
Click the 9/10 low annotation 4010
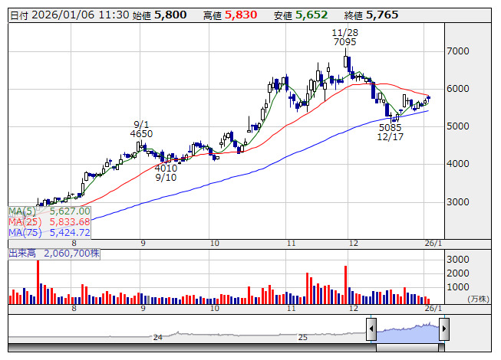166,168
